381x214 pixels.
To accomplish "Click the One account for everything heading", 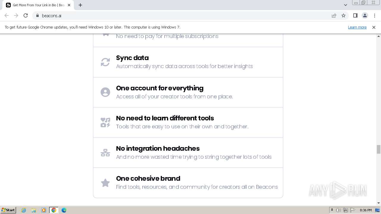I will coord(160,88).
